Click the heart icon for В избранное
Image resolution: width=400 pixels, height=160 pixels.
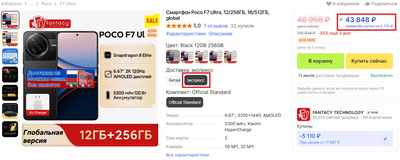click(x=329, y=4)
